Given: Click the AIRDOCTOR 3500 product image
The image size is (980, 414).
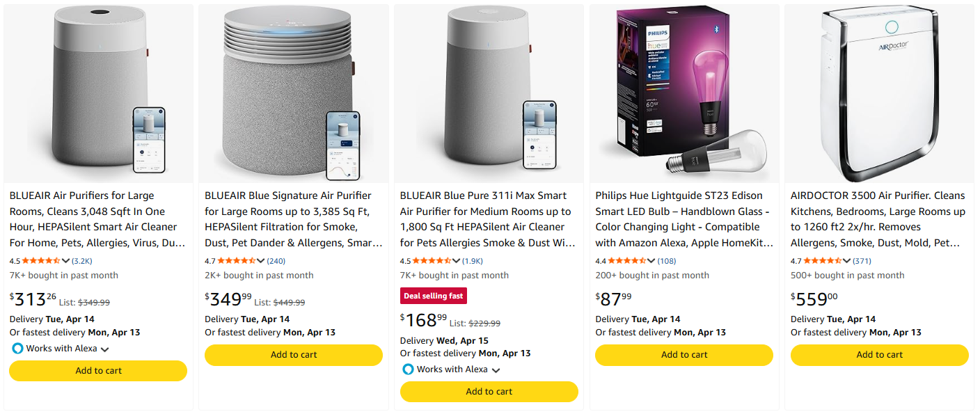Looking at the screenshot, I should coord(879,90).
